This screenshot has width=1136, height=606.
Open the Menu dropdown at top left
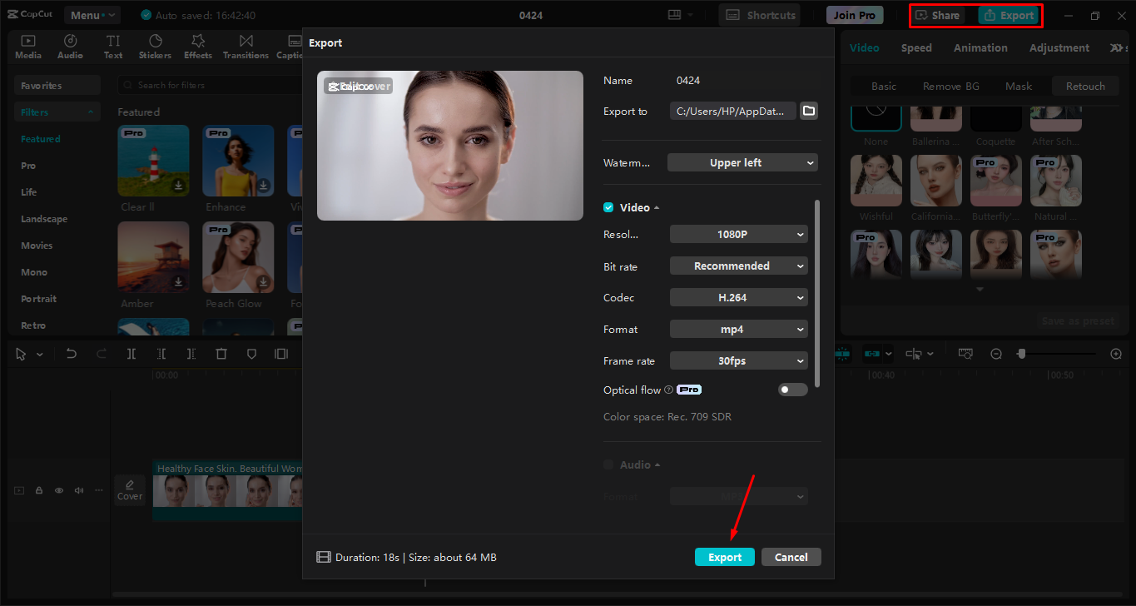pyautogui.click(x=92, y=14)
